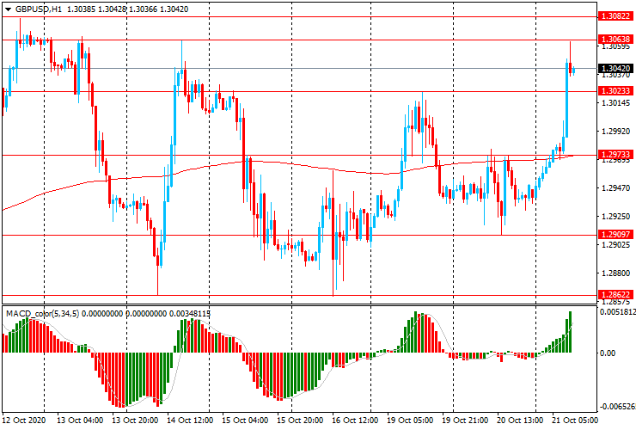This screenshot has height=430, width=636.
Task: Click the 16 Oct 12:00 time label
Action: point(355,421)
